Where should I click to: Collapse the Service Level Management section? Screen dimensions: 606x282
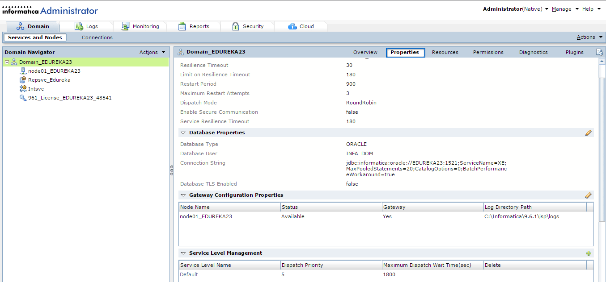[x=183, y=253]
